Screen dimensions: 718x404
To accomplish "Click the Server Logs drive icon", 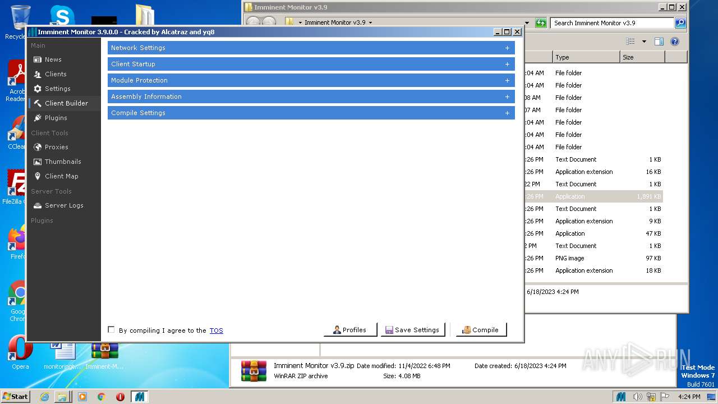I will pyautogui.click(x=38, y=205).
